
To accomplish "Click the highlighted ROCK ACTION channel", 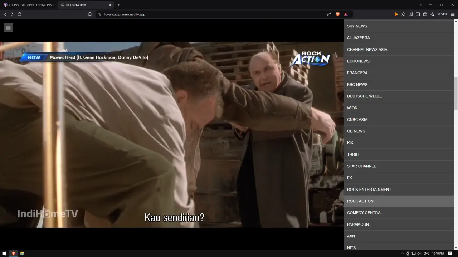I will point(399,201).
